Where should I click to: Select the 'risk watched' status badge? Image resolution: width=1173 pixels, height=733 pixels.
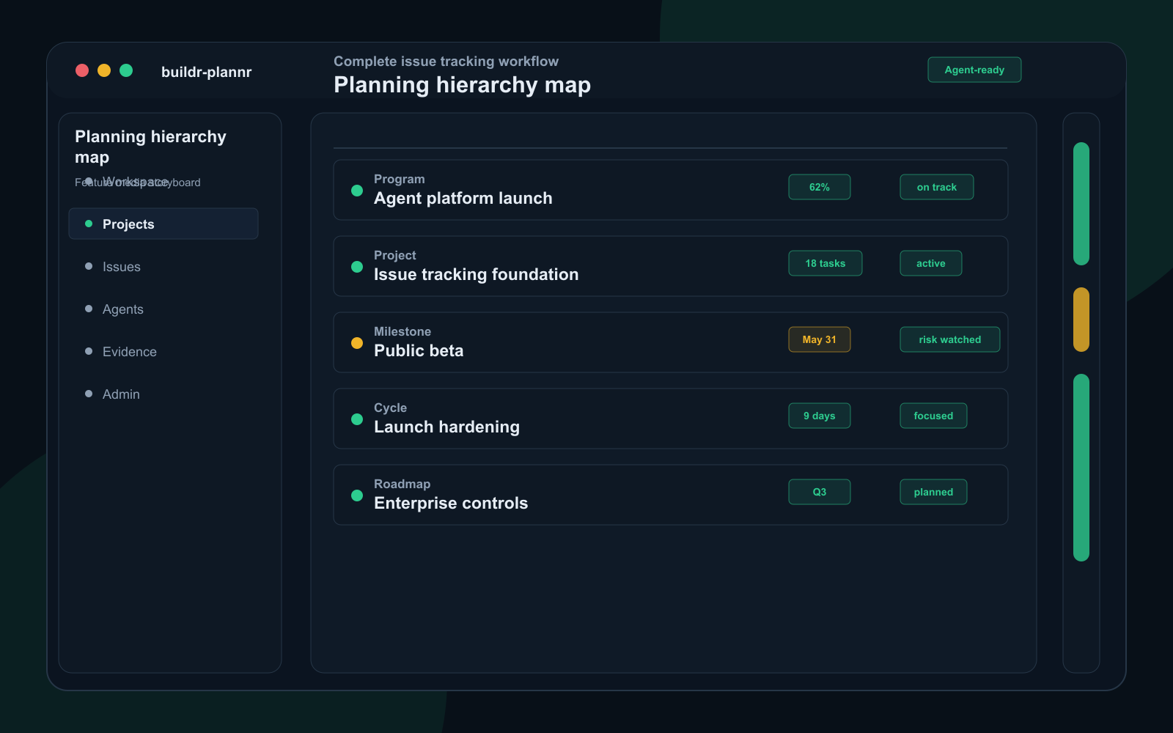(x=950, y=339)
